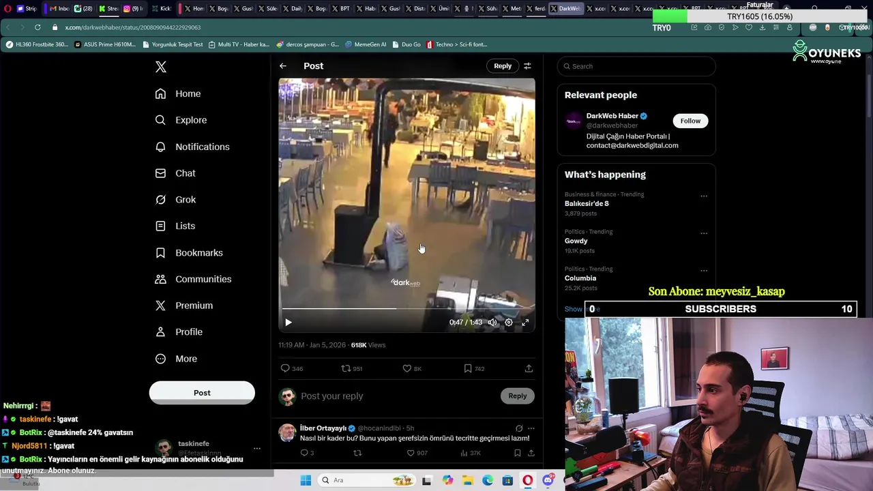The image size is (873, 491).
Task: Repost İlber Ortayaylı's comment
Action: pos(357,453)
